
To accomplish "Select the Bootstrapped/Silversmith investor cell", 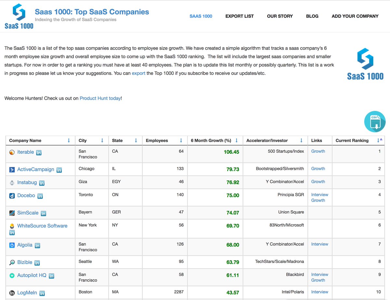I will pyautogui.click(x=275, y=169).
